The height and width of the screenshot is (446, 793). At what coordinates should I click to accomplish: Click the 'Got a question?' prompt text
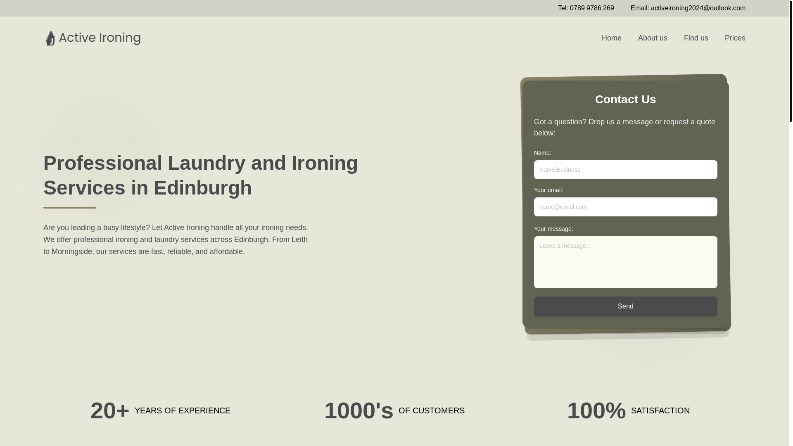pyautogui.click(x=625, y=127)
